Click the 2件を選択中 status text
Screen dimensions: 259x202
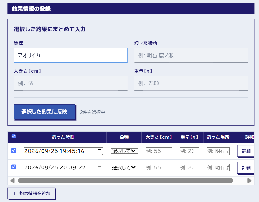pyautogui.click(x=93, y=112)
